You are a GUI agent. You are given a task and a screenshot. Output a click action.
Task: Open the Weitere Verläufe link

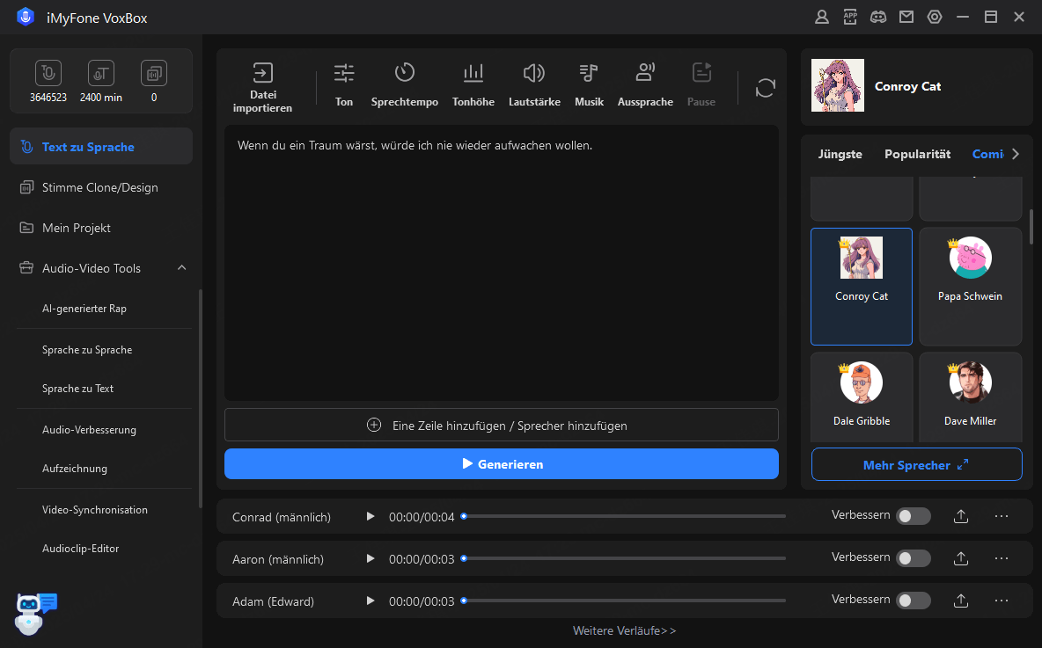point(624,630)
